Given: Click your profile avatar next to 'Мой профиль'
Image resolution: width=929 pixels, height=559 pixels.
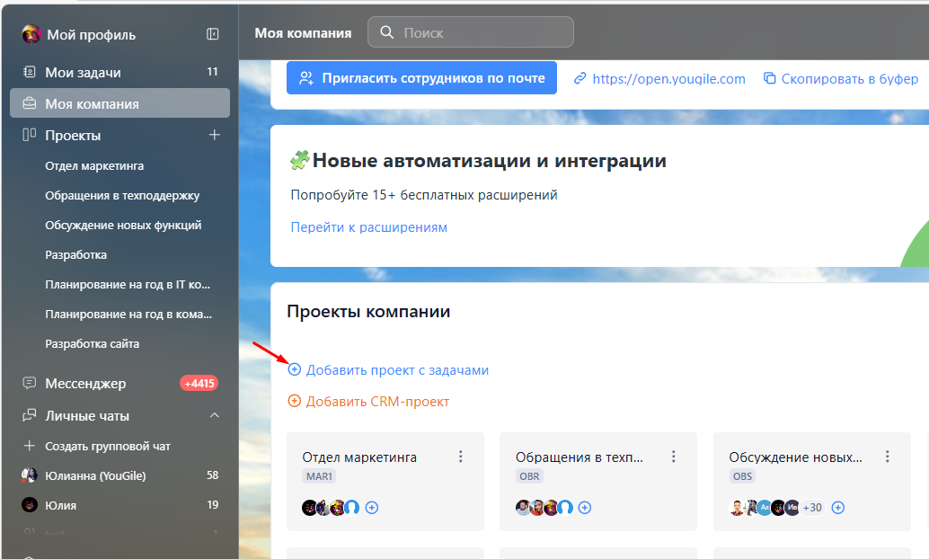Looking at the screenshot, I should coord(31,34).
